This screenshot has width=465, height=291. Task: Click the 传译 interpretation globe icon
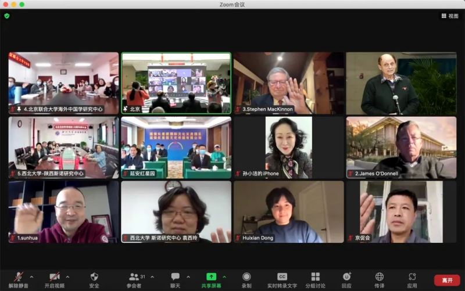pos(380,279)
